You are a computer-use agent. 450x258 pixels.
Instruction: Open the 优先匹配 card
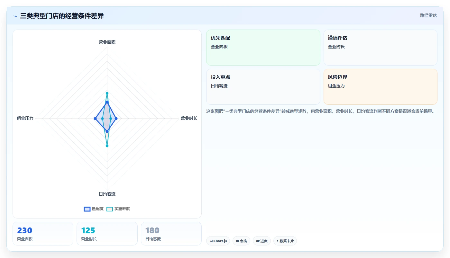263,48
